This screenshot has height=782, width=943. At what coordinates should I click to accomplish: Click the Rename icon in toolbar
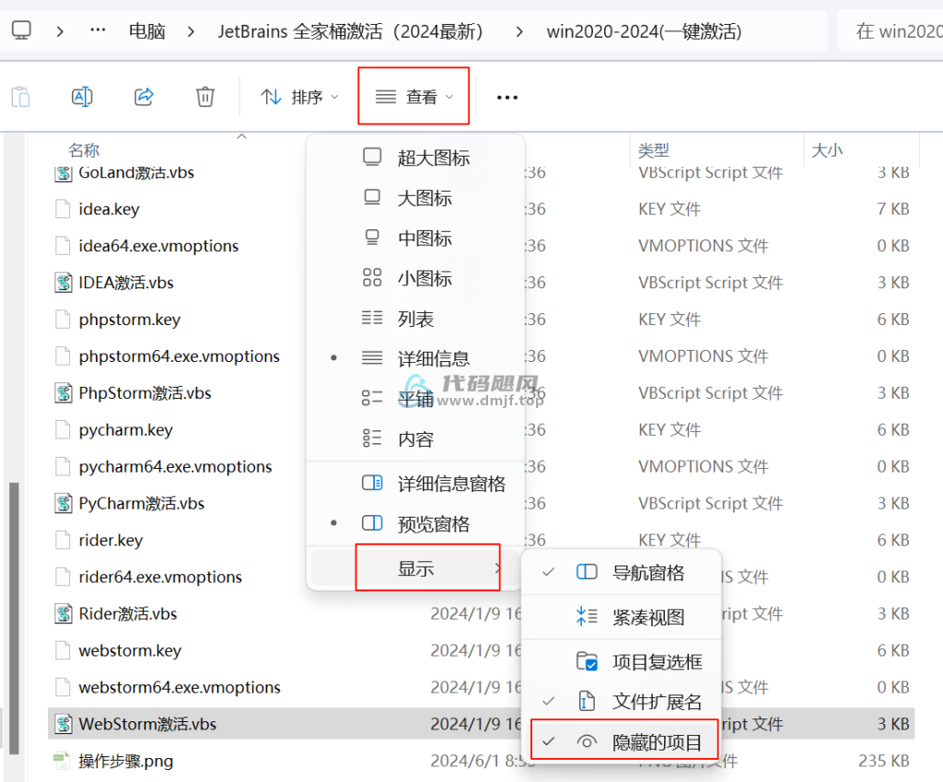click(82, 97)
